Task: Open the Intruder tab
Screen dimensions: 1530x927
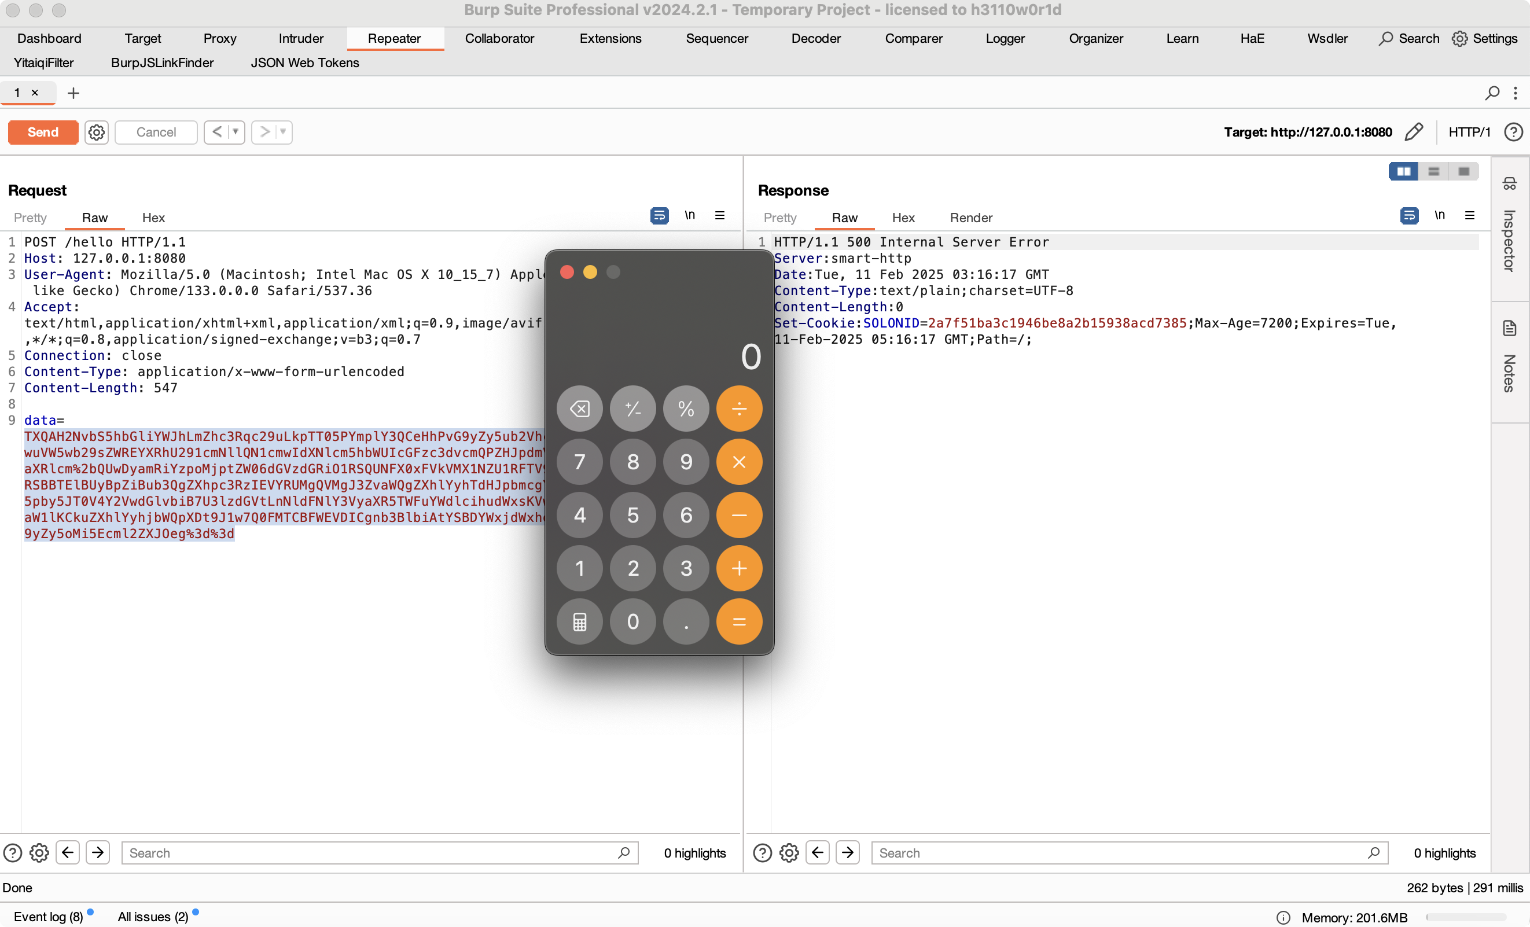Action: click(x=300, y=39)
